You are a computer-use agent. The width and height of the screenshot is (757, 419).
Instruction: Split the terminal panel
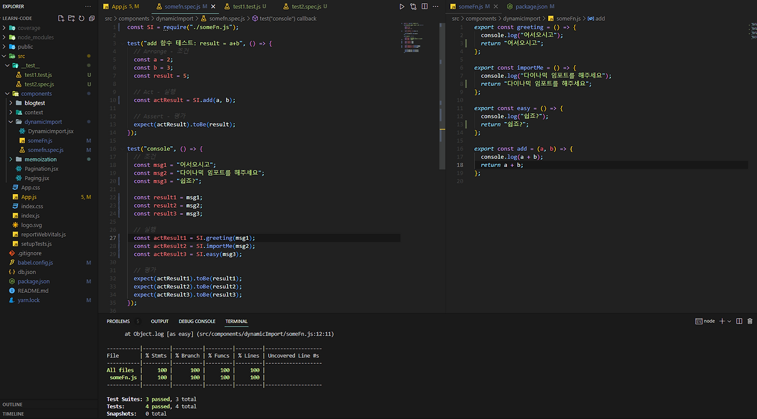(739, 321)
